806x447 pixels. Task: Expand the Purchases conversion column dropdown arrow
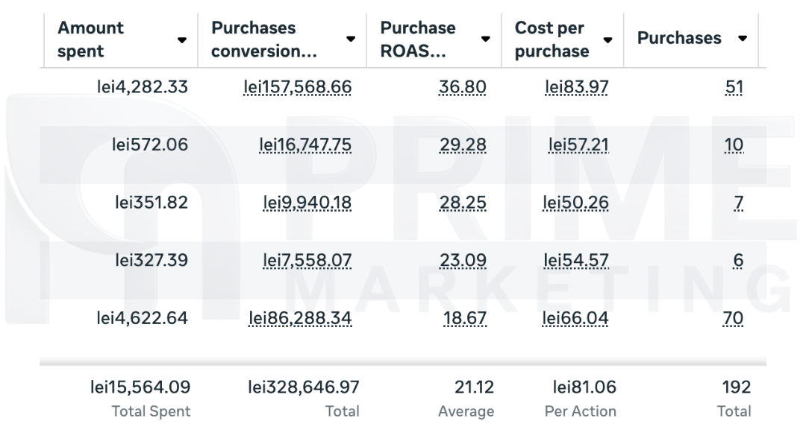click(x=351, y=39)
